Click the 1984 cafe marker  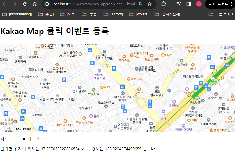click(x=193, y=65)
